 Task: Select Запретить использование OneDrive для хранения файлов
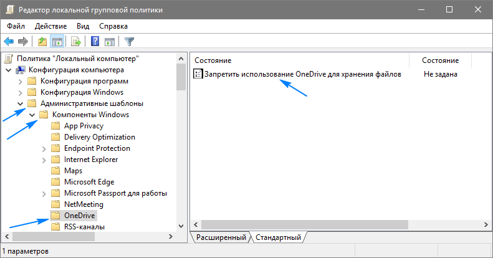(x=303, y=74)
